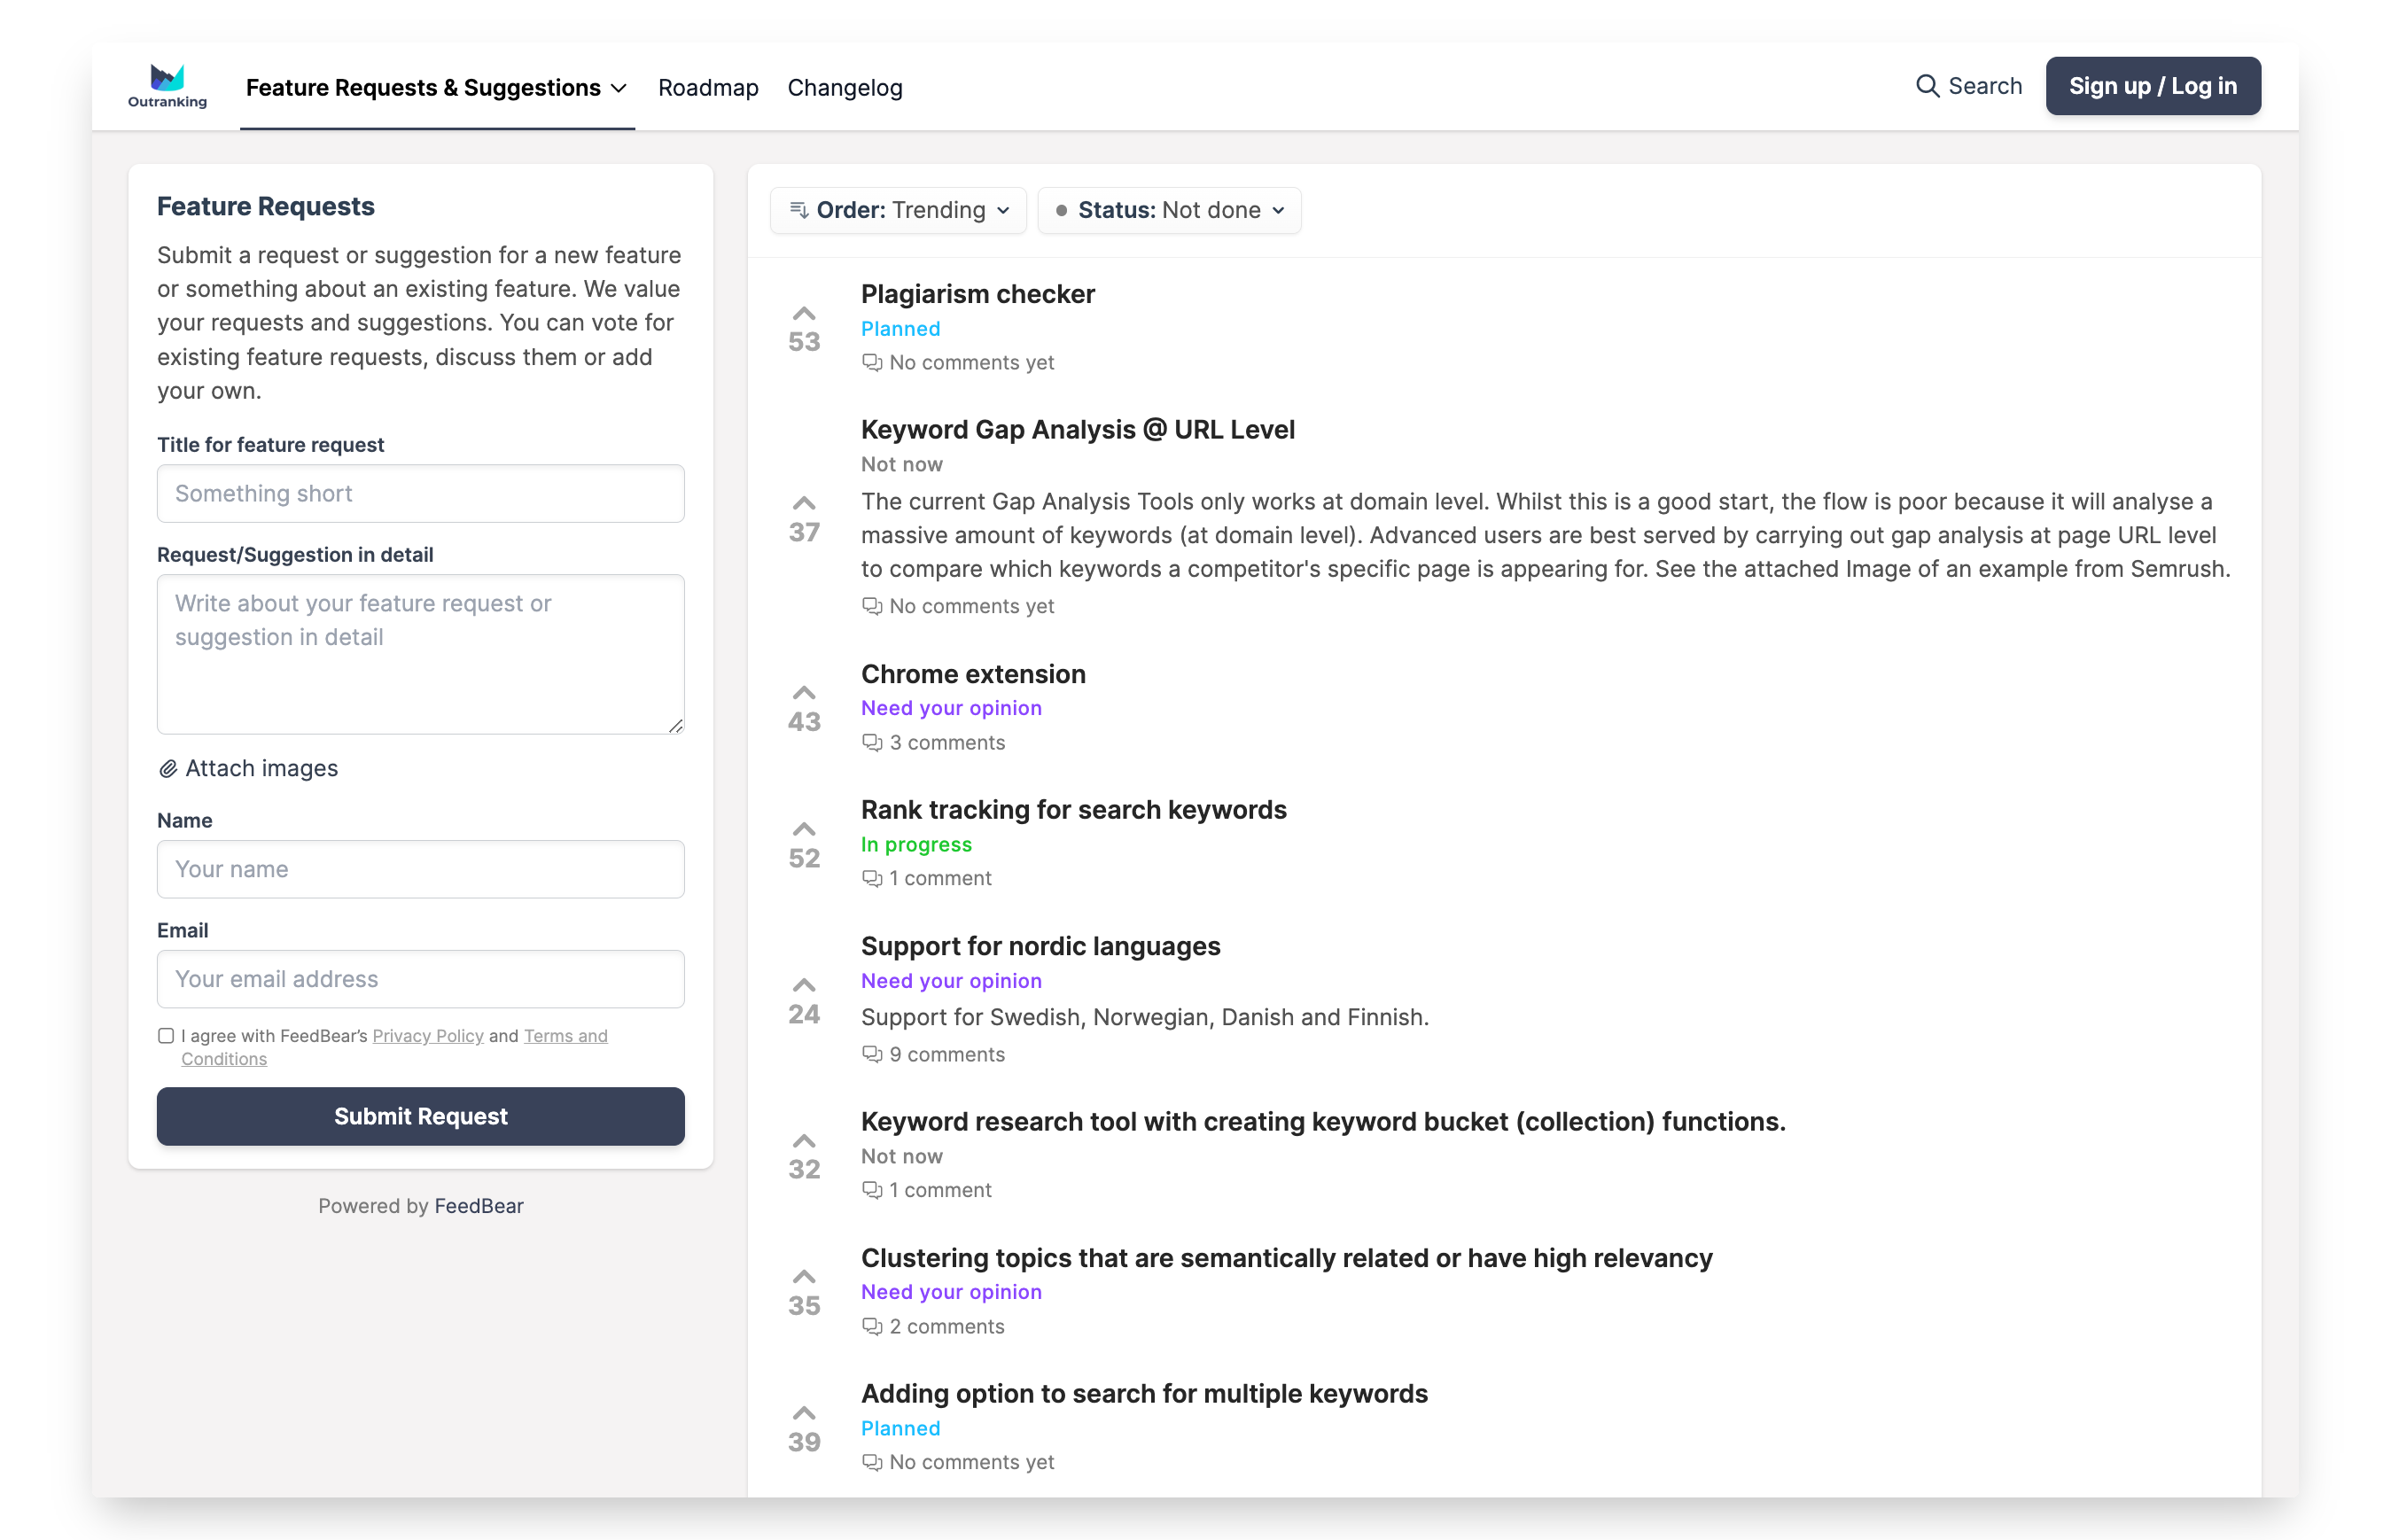Click Planned status under Plagiarism checker
Viewport: 2391px width, 1540px height.
tap(900, 328)
